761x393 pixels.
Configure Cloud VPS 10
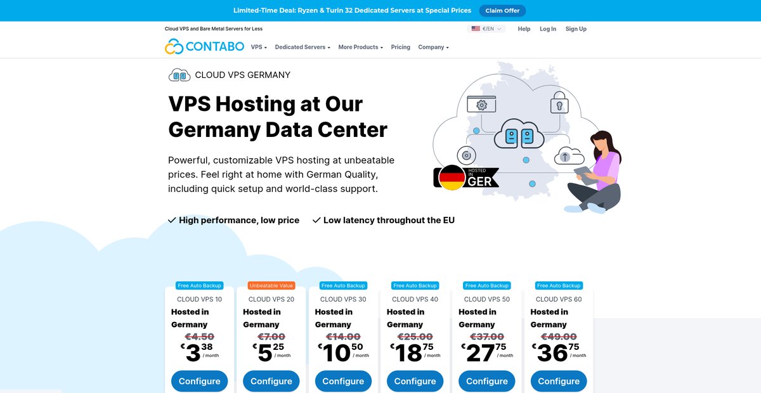(200, 381)
